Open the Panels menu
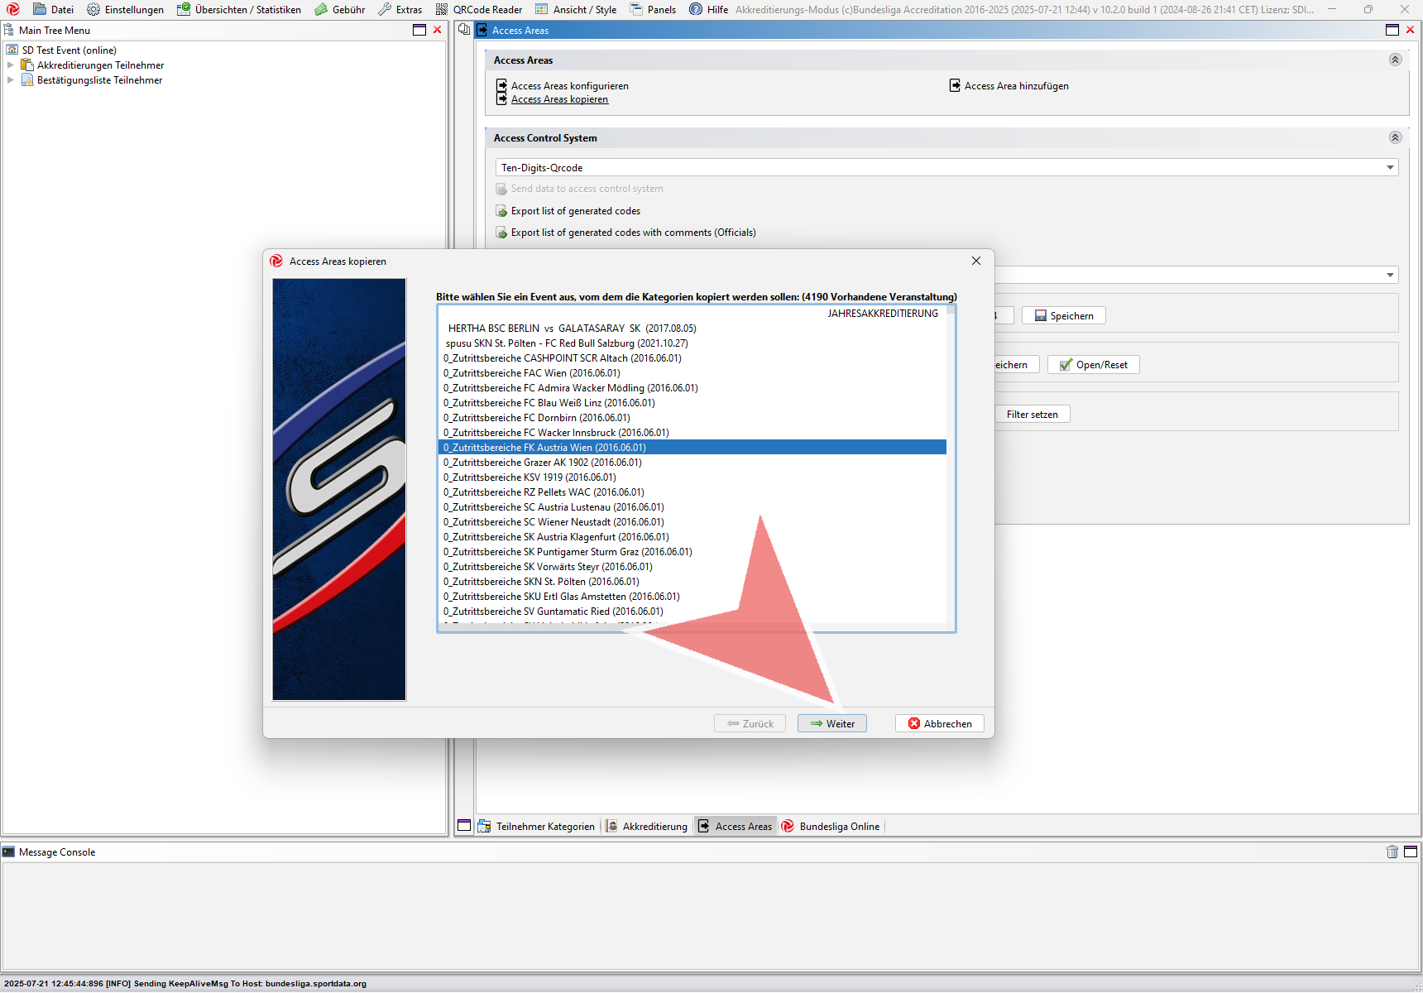The height and width of the screenshot is (993, 1423). click(653, 9)
